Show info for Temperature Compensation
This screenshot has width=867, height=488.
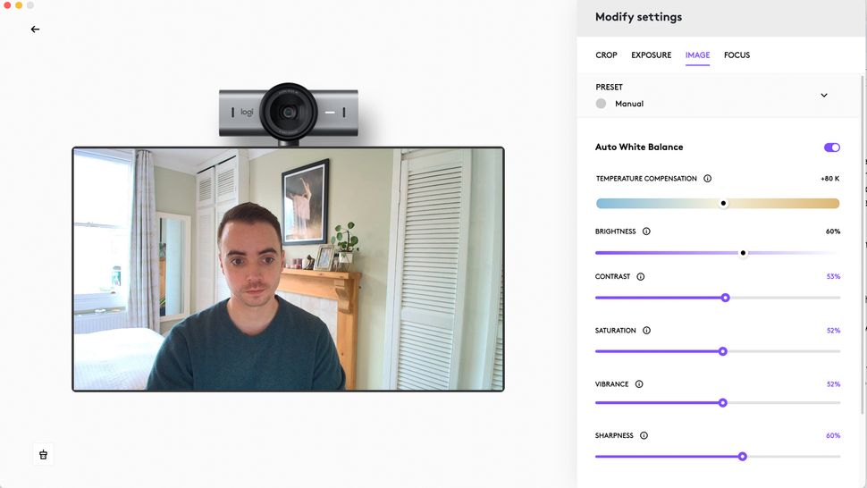707,179
